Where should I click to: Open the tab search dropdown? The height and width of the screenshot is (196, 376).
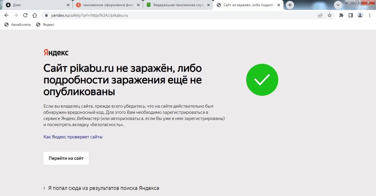pyautogui.click(x=338, y=5)
